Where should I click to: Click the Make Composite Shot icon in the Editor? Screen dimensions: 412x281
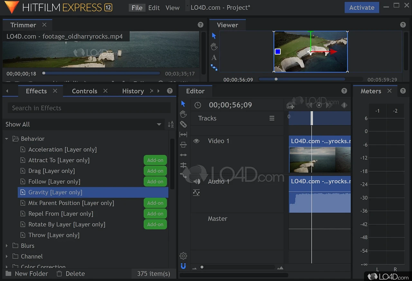click(290, 105)
